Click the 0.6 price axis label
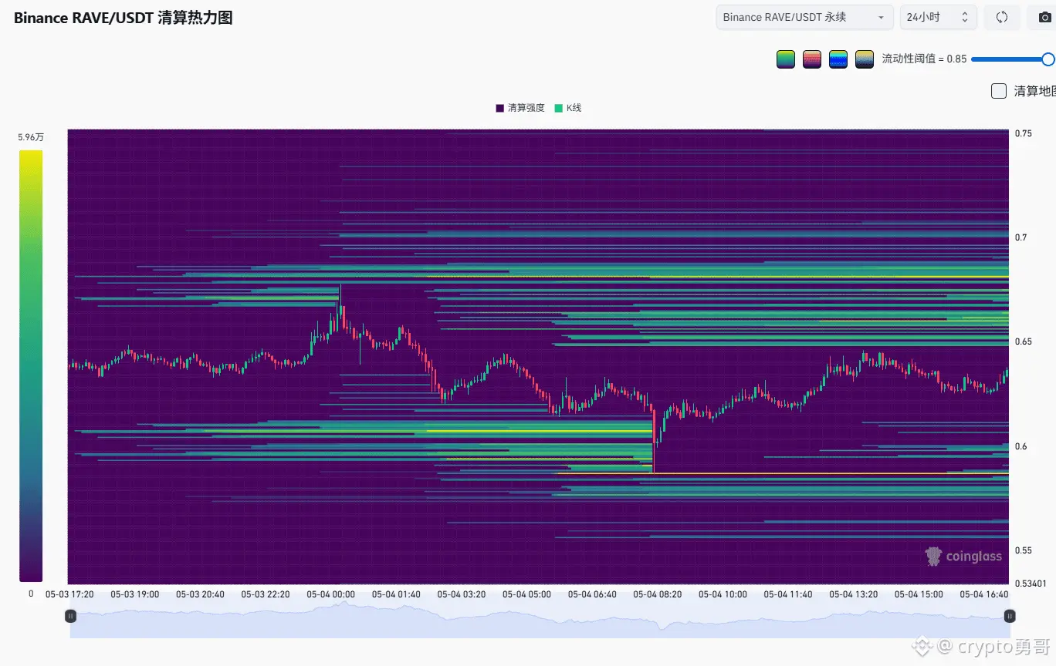 [x=1020, y=446]
